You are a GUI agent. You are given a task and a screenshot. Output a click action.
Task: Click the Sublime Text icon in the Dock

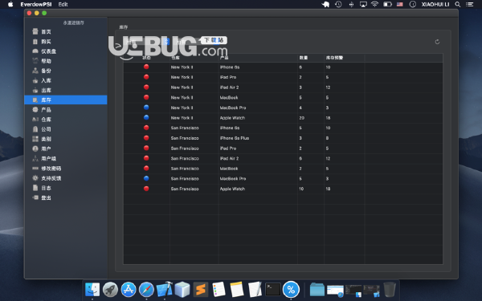coord(200,289)
